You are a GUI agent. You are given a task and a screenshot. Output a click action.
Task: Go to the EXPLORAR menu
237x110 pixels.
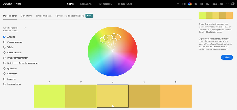86,4
